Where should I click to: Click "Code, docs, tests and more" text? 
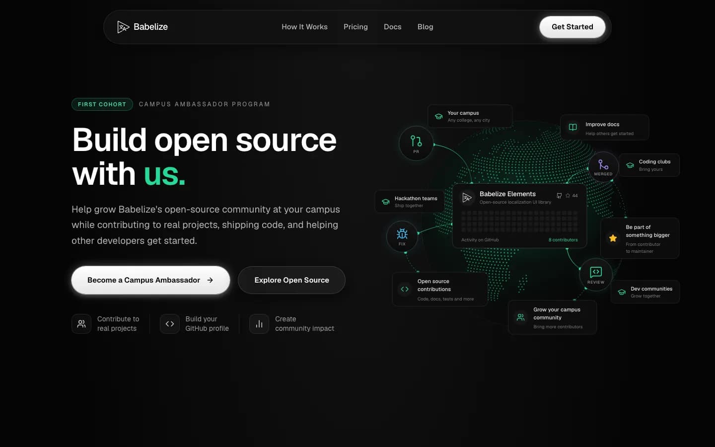445,299
